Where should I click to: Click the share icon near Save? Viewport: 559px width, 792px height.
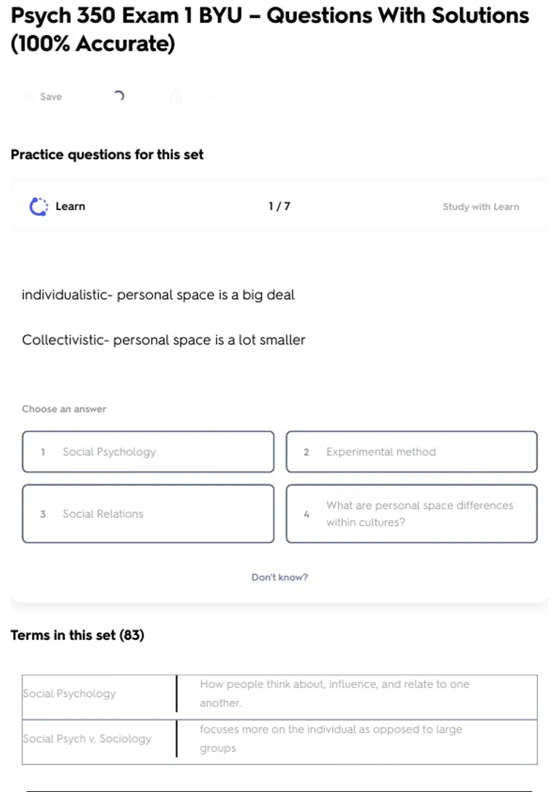tap(176, 96)
